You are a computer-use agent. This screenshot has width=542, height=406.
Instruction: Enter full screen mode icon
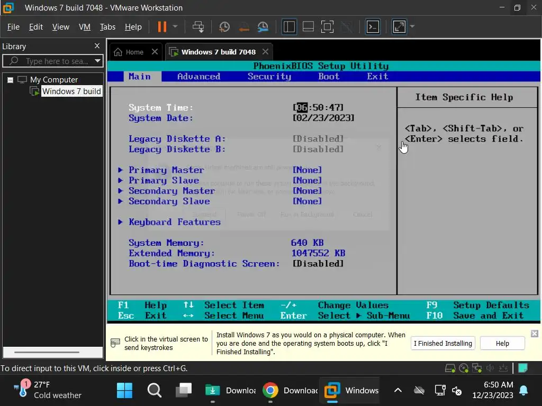[x=327, y=26]
